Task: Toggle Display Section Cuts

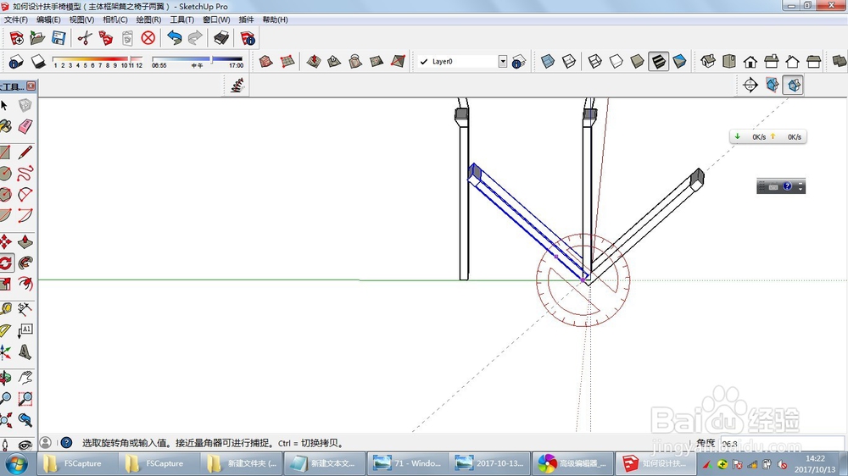Action: (794, 85)
